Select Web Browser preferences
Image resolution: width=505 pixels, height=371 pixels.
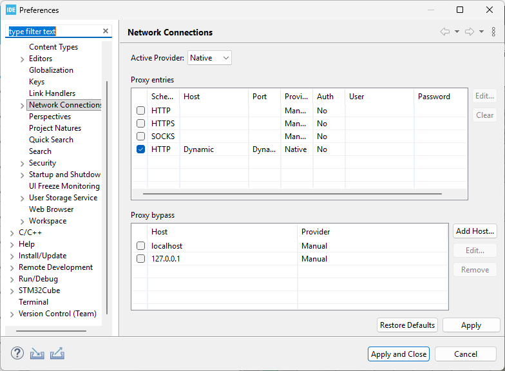click(x=52, y=209)
